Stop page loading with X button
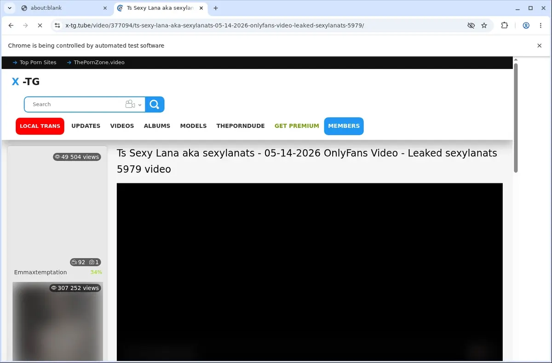The height and width of the screenshot is (363, 552). coord(40,26)
